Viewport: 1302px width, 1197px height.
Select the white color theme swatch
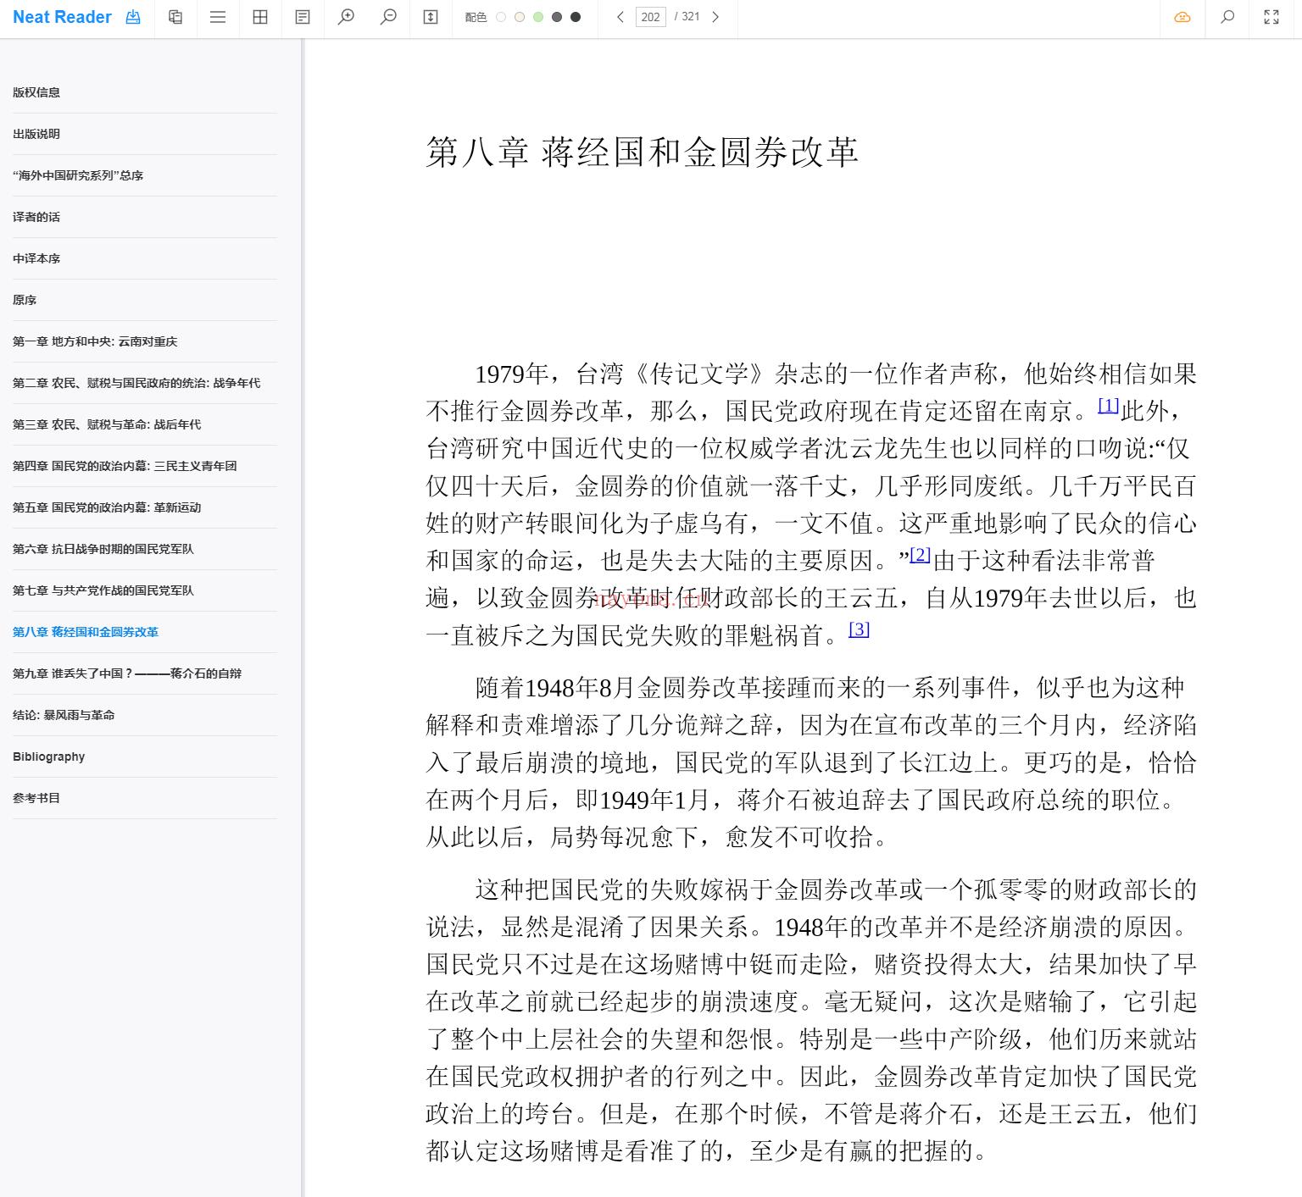[x=501, y=17]
